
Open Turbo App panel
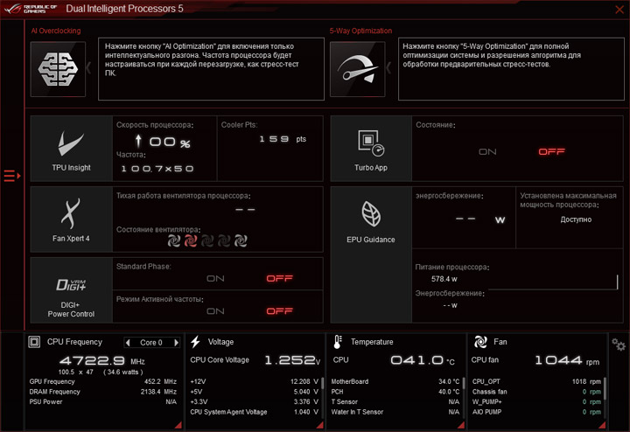(x=371, y=149)
